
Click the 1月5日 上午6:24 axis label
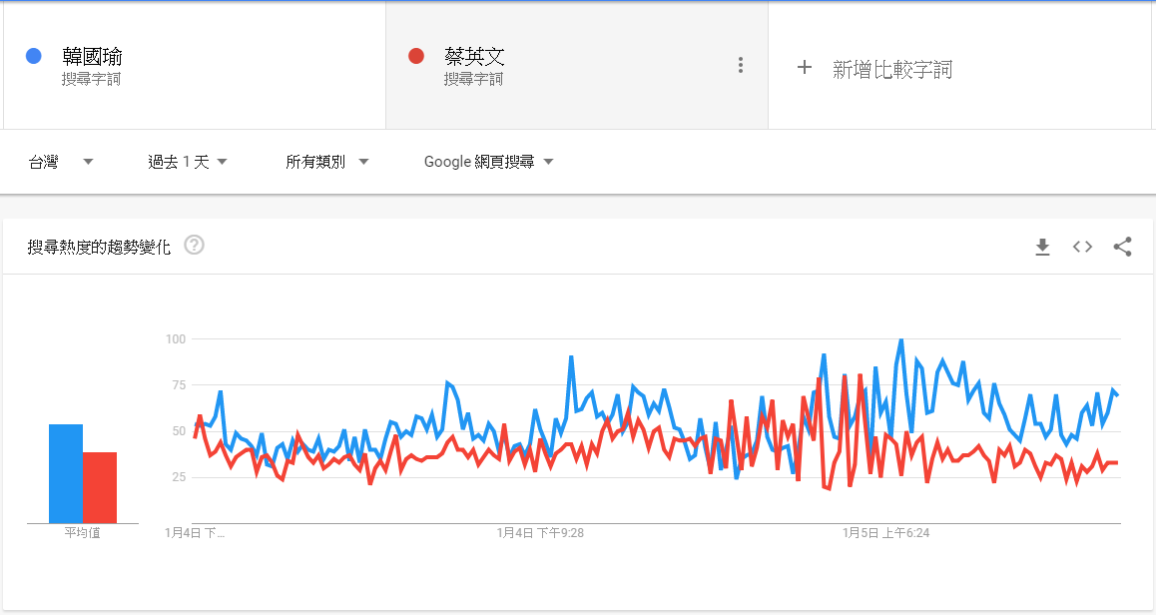(x=886, y=533)
